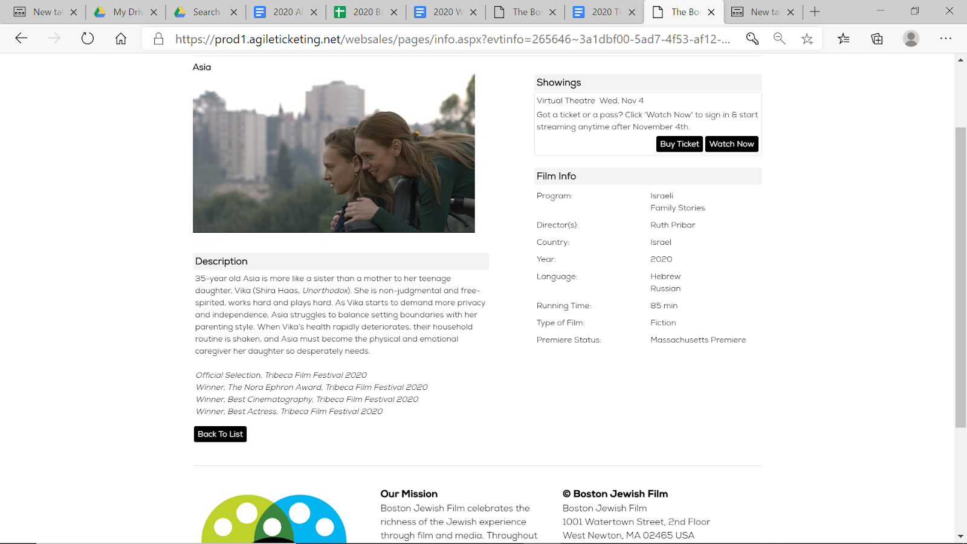Viewport: 967px width, 544px height.
Task: Click the Russian language value
Action: 665,289
